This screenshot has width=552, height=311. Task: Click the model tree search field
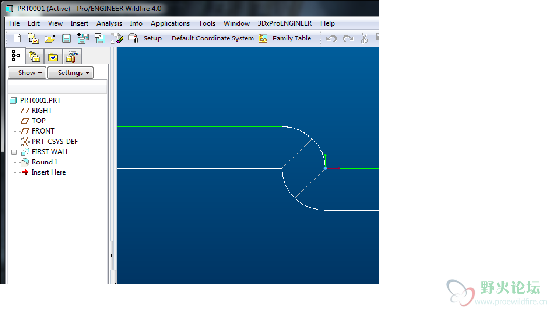(57, 87)
